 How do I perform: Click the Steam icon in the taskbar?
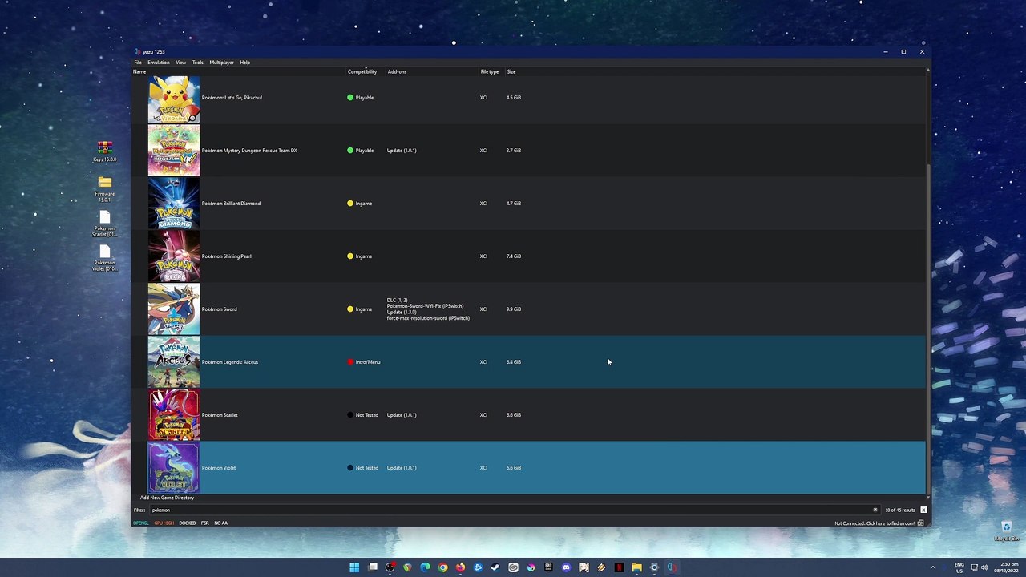point(495,567)
